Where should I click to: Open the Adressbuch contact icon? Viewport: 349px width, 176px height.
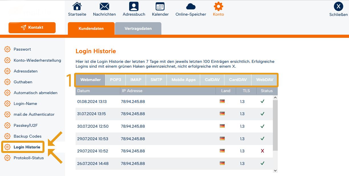pyautogui.click(x=134, y=6)
